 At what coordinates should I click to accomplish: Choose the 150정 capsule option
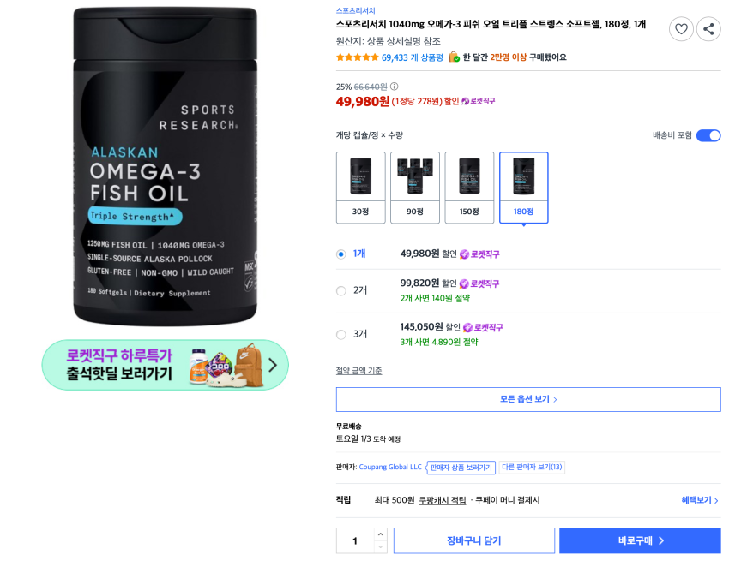coord(469,188)
